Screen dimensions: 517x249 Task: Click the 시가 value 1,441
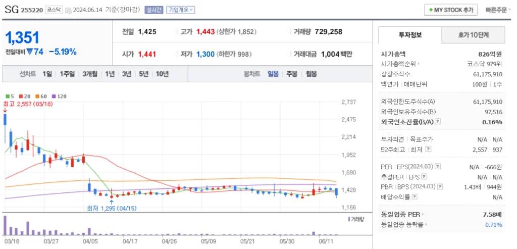[x=147, y=54]
